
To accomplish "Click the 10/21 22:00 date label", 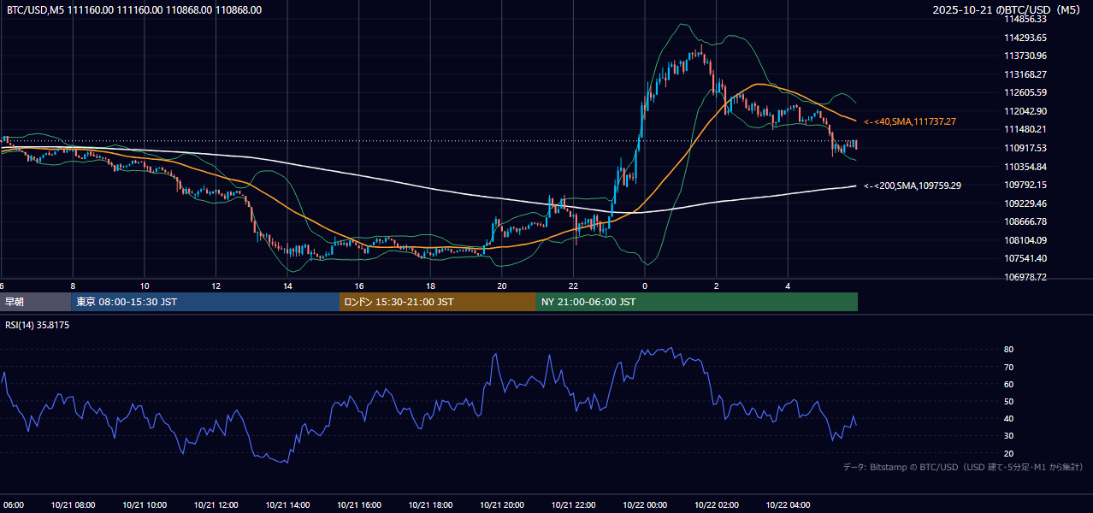I will [x=573, y=505].
